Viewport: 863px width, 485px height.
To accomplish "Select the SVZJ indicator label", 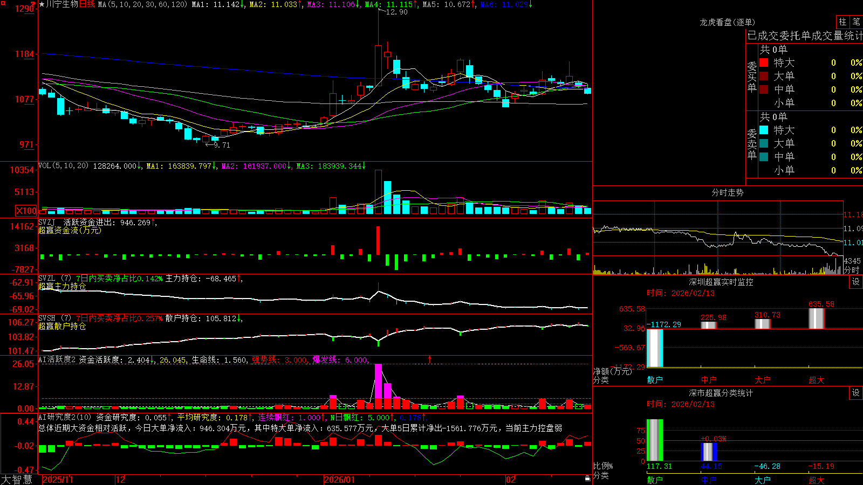I will pos(47,222).
